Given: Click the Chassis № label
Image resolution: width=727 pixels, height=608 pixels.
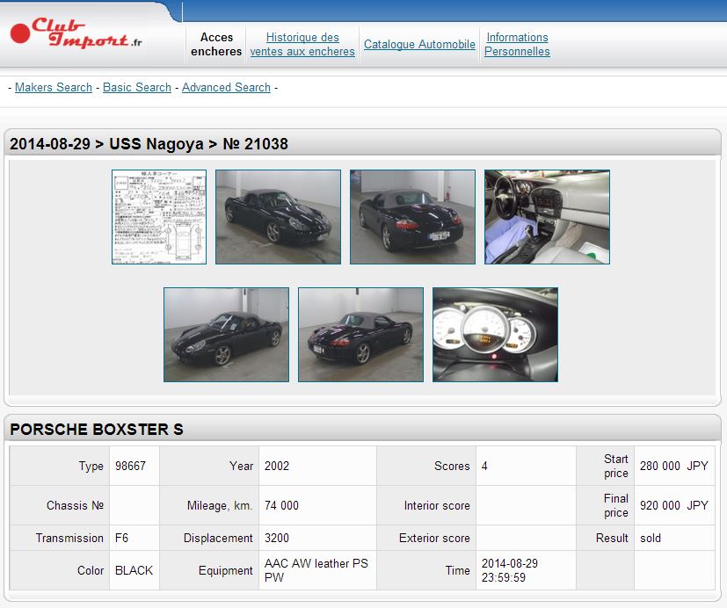Looking at the screenshot, I should (75, 505).
